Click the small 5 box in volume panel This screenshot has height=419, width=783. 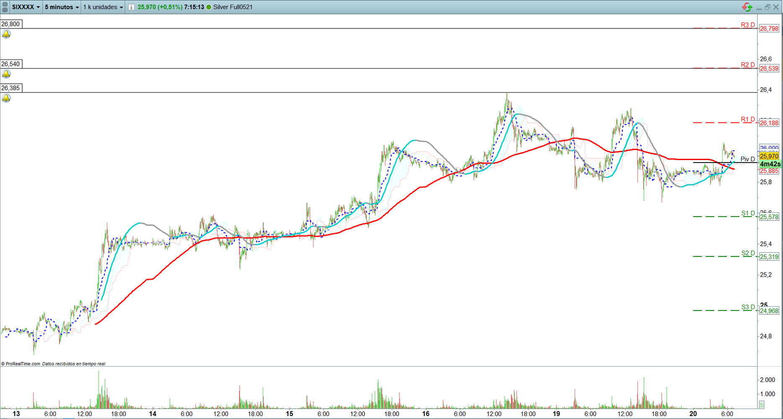coord(762,405)
